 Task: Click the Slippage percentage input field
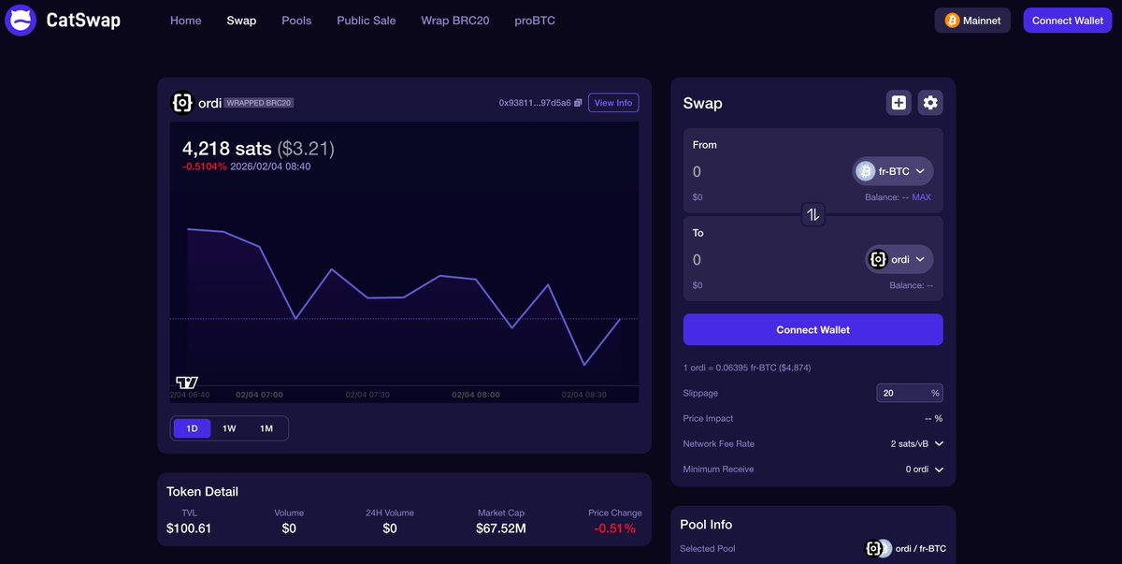[909, 393]
